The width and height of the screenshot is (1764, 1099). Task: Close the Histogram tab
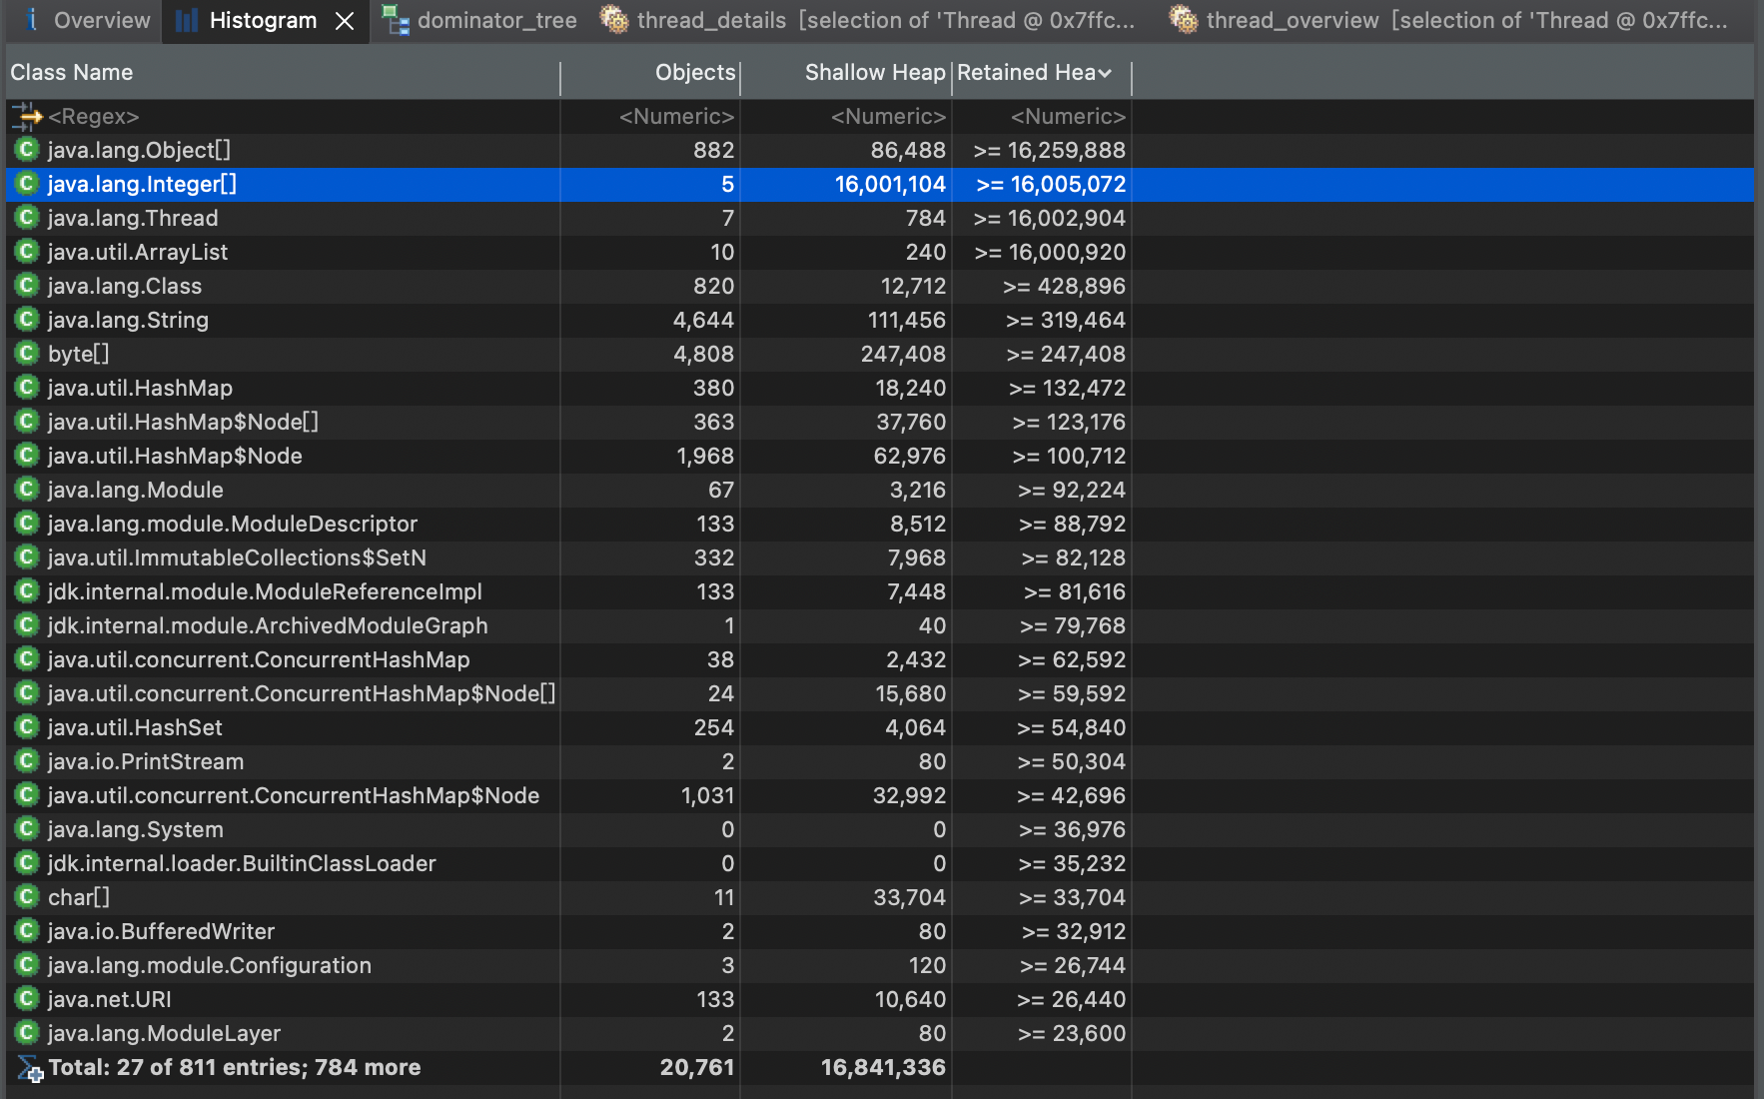(345, 21)
